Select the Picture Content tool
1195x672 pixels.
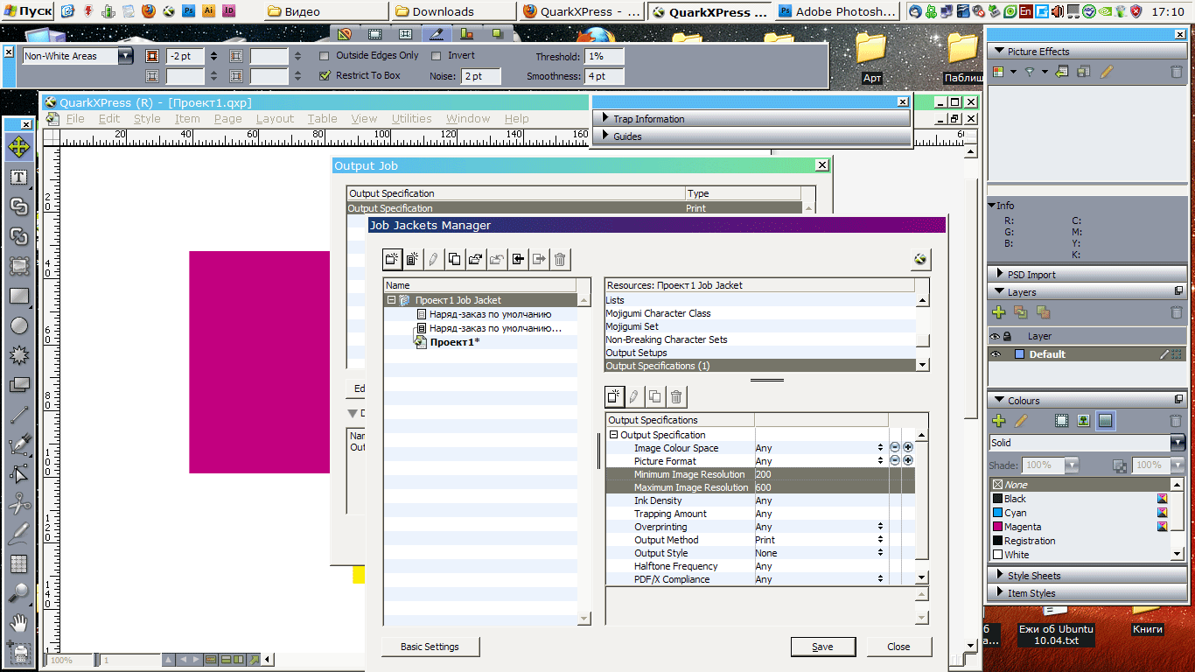[x=18, y=266]
